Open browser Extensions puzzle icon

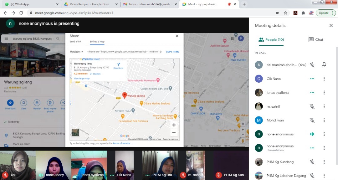point(303,13)
